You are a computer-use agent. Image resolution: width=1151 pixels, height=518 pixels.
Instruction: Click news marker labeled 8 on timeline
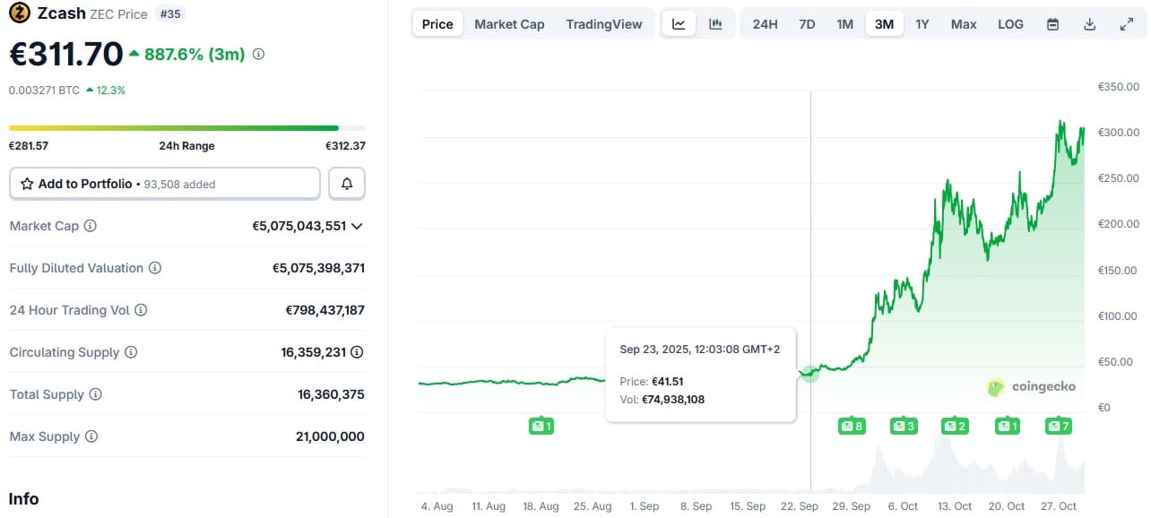(852, 426)
